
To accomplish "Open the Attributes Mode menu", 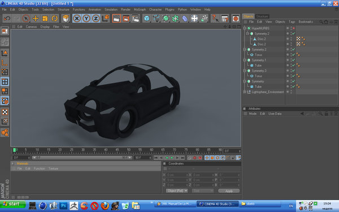I will tap(253, 114).
